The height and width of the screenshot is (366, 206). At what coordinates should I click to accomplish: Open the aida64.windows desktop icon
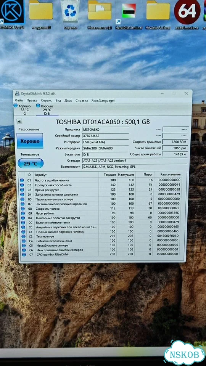[187, 15]
